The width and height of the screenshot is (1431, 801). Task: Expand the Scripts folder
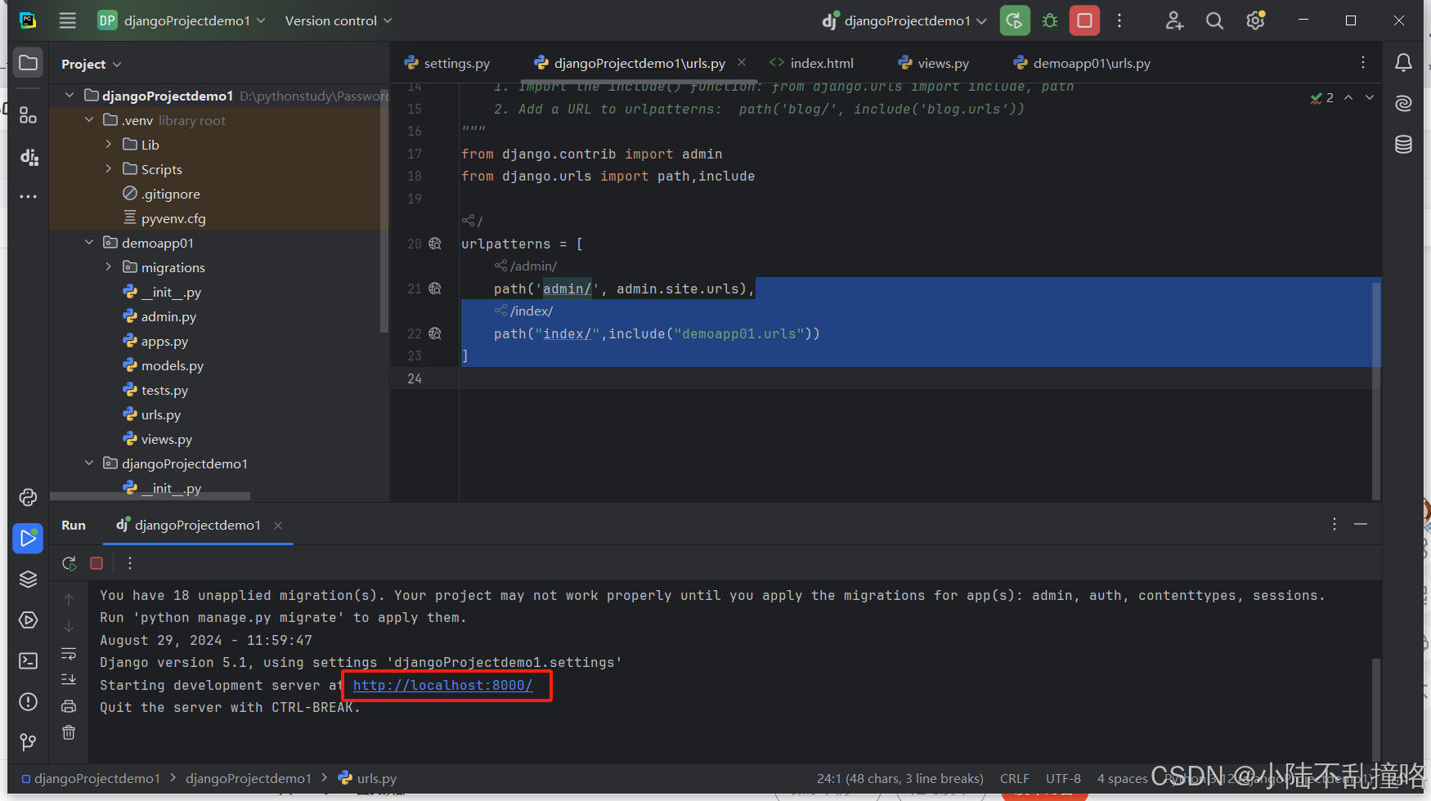109,169
